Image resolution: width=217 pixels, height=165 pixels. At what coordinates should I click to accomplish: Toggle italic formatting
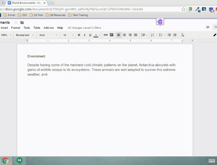tap(84, 35)
